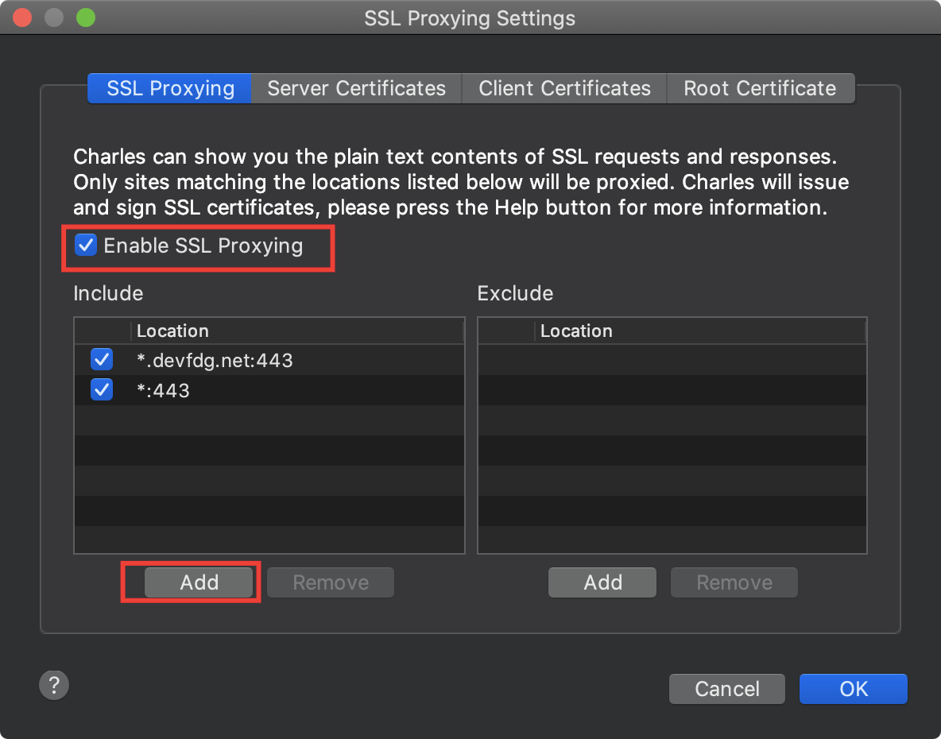941x739 pixels.
Task: Click the green zoom window button
Action: pos(86,17)
